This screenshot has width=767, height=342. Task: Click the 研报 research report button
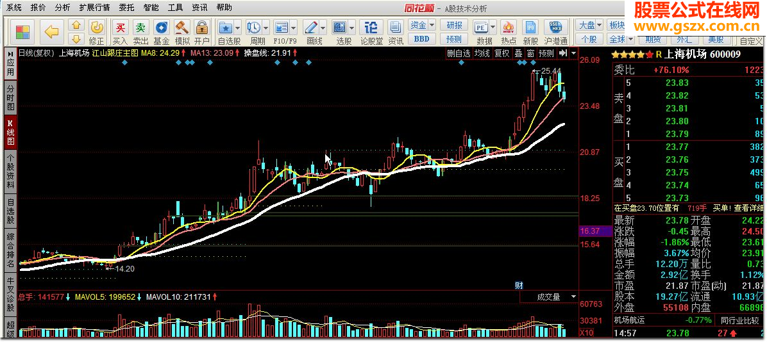coord(455,26)
